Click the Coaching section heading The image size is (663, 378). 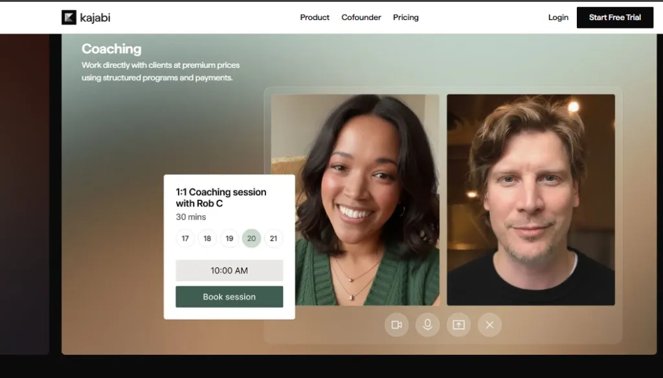(111, 49)
